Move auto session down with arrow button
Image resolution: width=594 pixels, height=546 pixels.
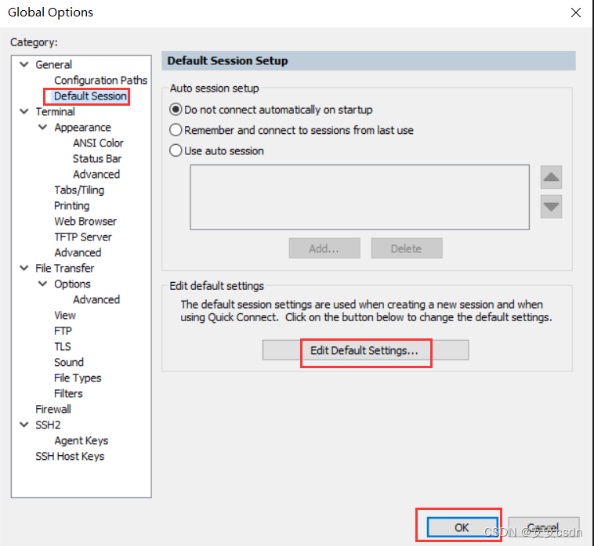(x=551, y=207)
